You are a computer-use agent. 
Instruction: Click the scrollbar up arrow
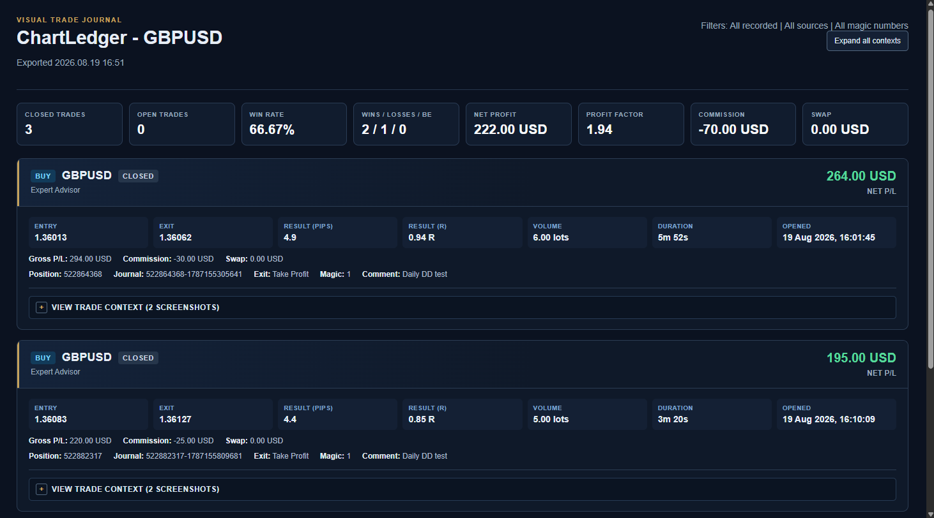[930, 4]
